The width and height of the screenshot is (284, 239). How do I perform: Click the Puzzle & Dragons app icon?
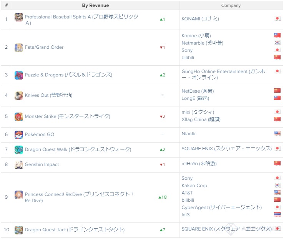tap(19, 75)
